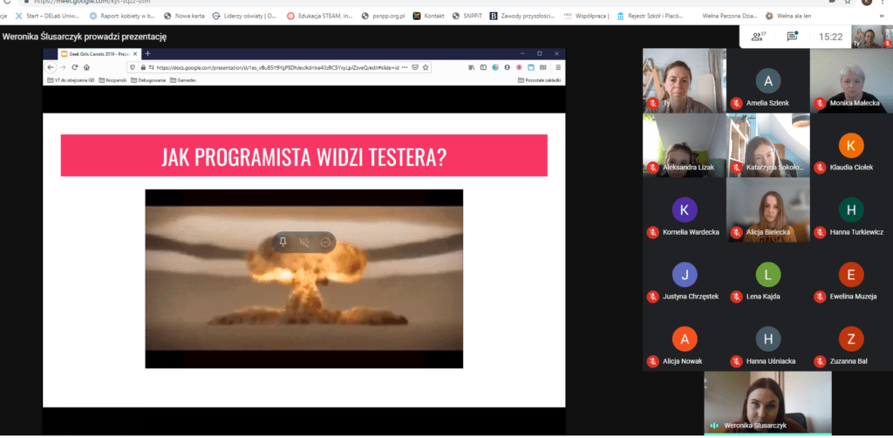Select Weronika Ślusarczyk's video tile
Screen dimensions: 893x438
pyautogui.click(x=767, y=403)
